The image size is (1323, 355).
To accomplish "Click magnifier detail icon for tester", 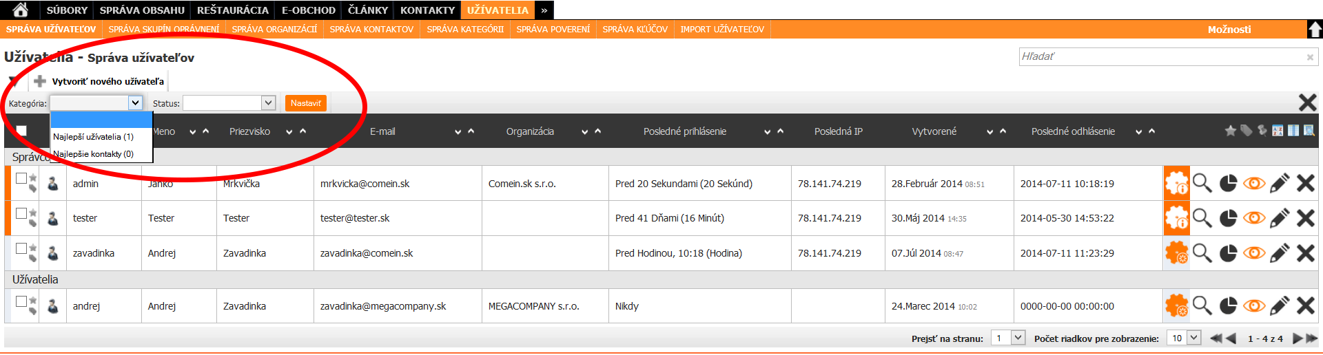I will (1202, 218).
